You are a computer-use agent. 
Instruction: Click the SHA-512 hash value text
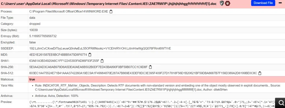coord(143,73)
